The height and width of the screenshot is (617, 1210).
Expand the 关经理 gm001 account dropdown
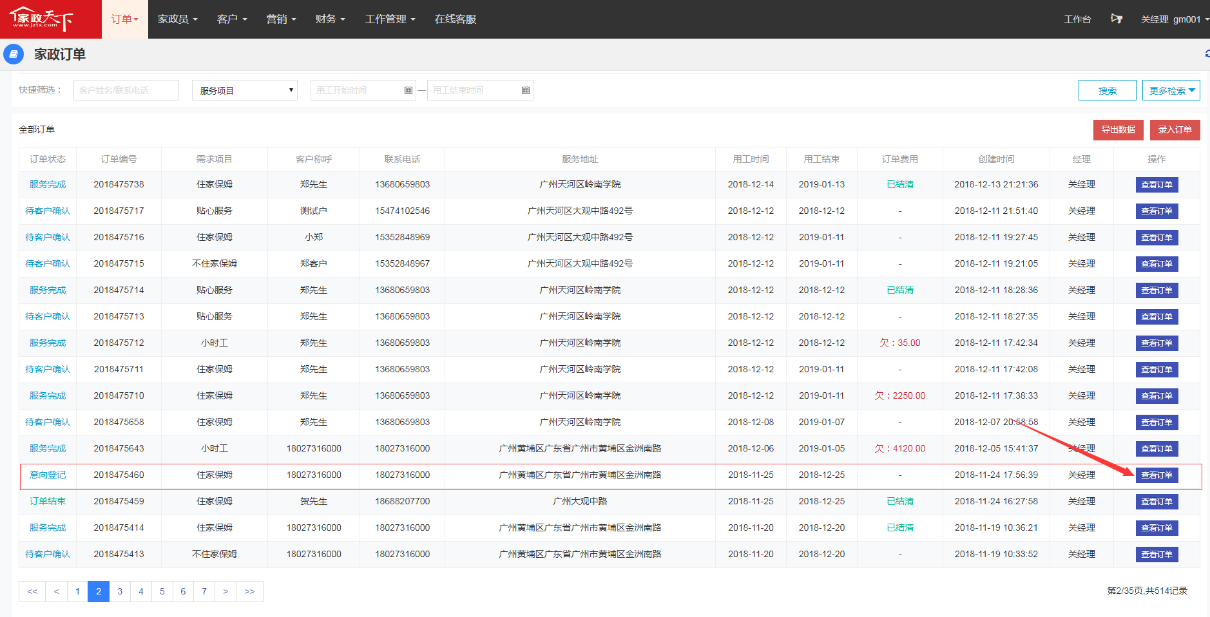click(x=1174, y=19)
